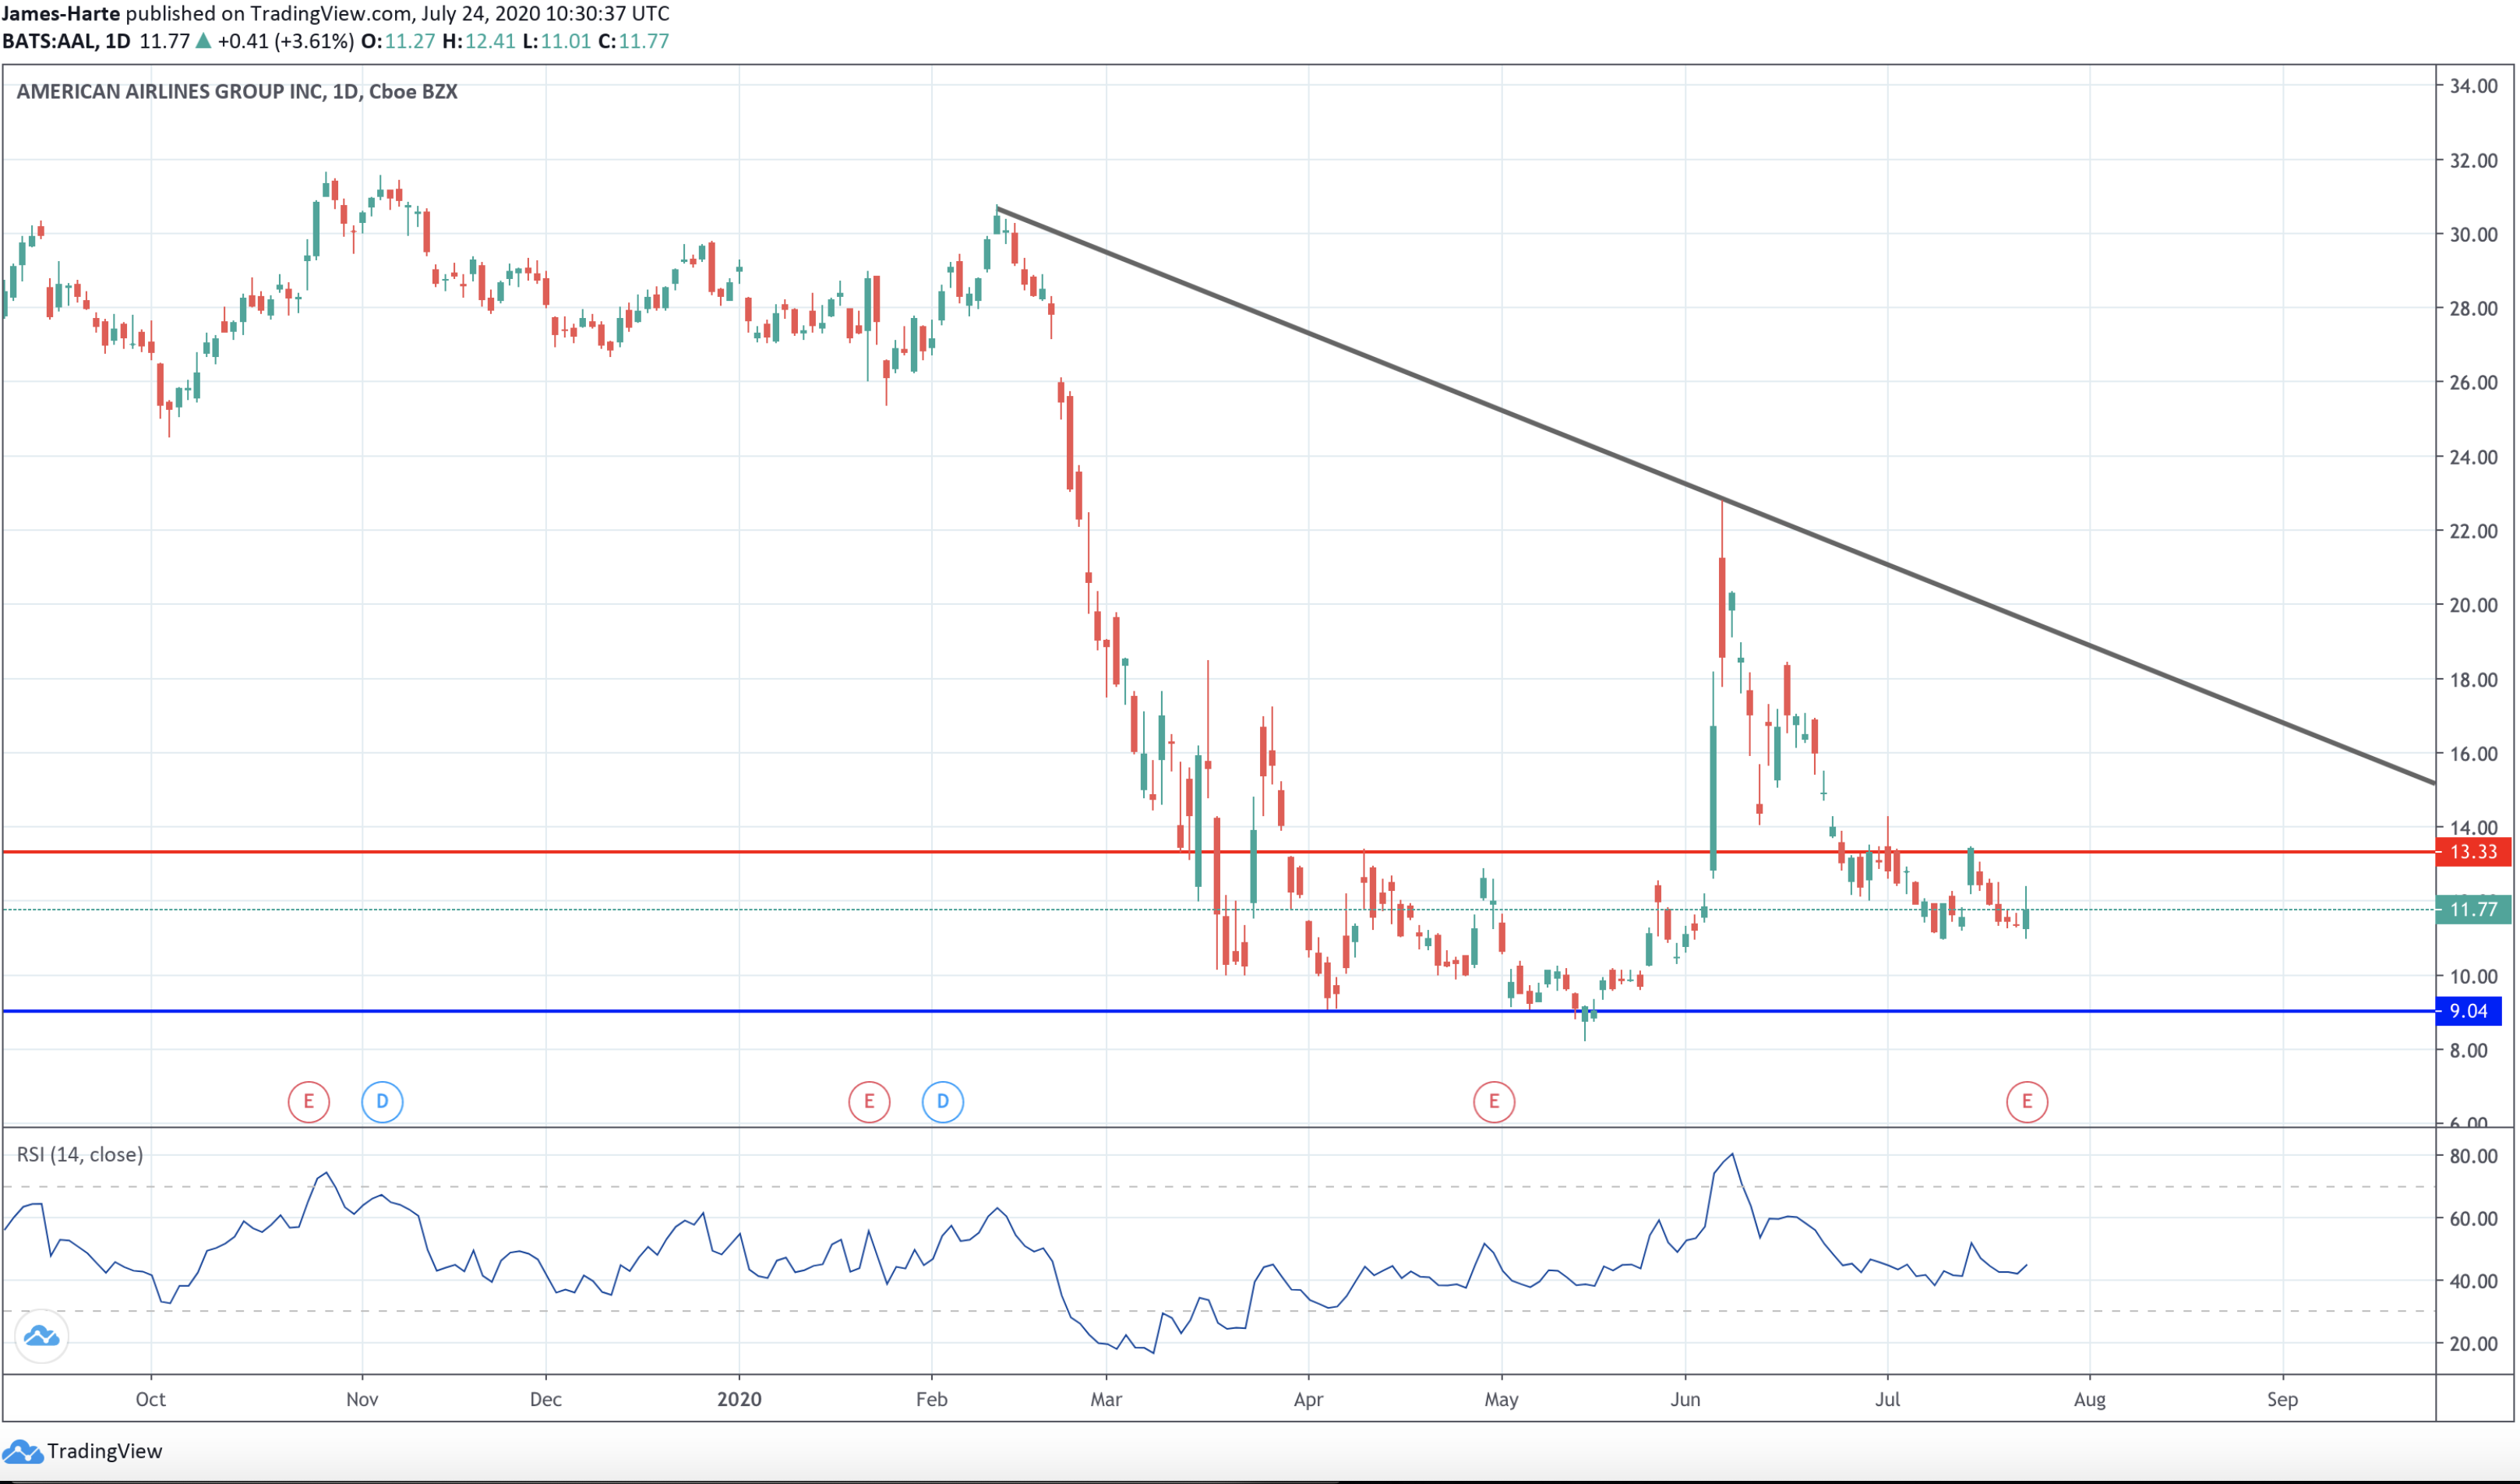Image resolution: width=2520 pixels, height=1484 pixels.
Task: Click the earnings marker before November
Action: point(308,1101)
